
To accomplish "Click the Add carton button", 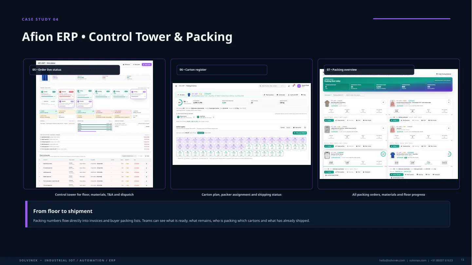I will click(297, 127).
